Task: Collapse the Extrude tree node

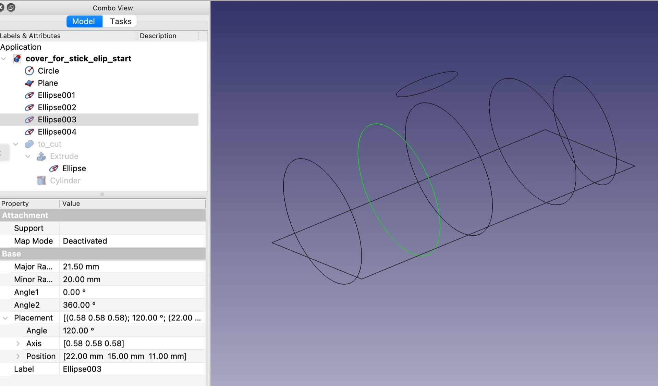Action: tap(28, 156)
